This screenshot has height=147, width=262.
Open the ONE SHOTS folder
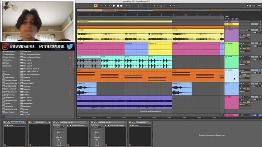tap(9, 98)
